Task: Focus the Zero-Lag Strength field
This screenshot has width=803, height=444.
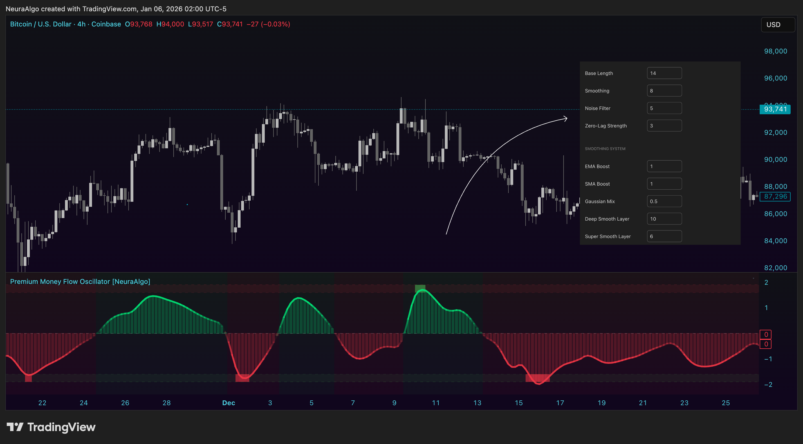Action: coord(664,126)
